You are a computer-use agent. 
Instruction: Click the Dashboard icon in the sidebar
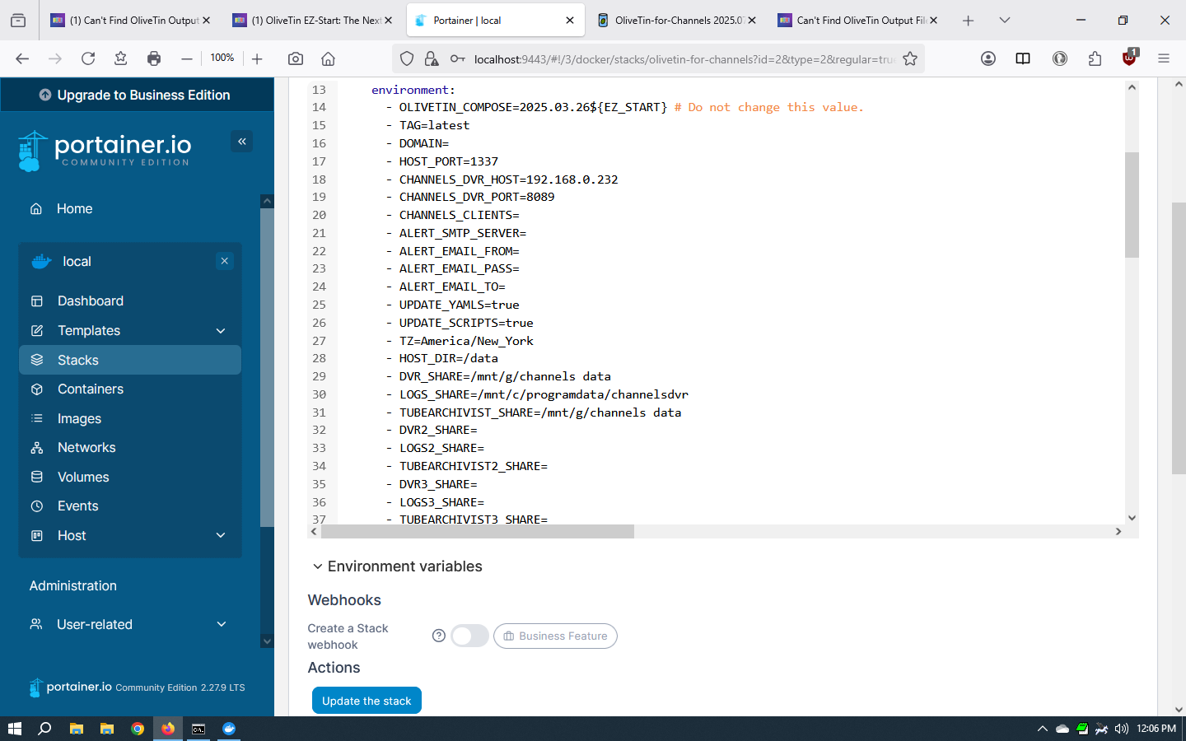tap(37, 301)
